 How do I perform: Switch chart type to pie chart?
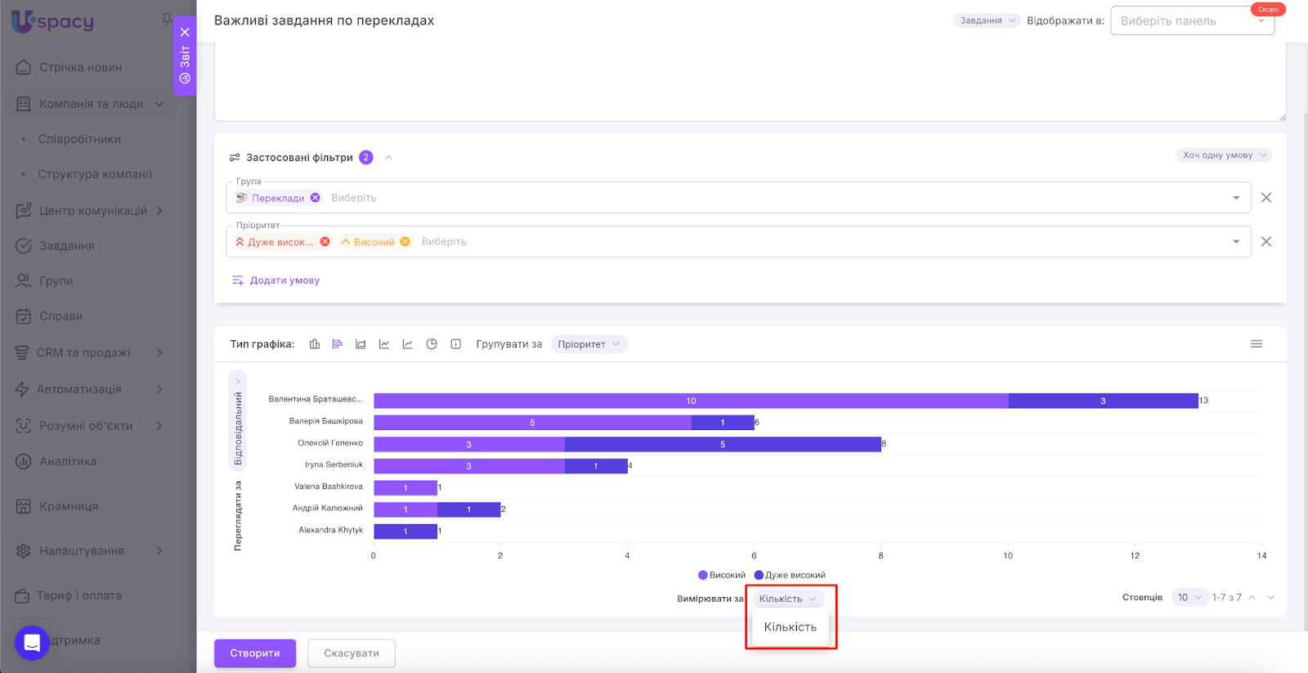click(432, 344)
